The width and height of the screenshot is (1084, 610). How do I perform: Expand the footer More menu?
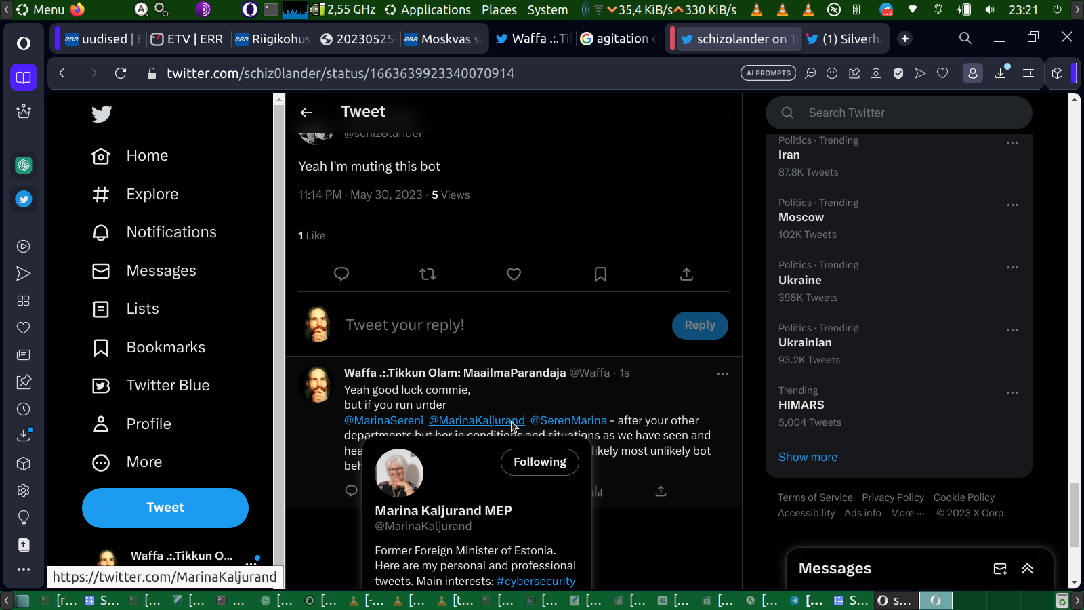coord(907,513)
